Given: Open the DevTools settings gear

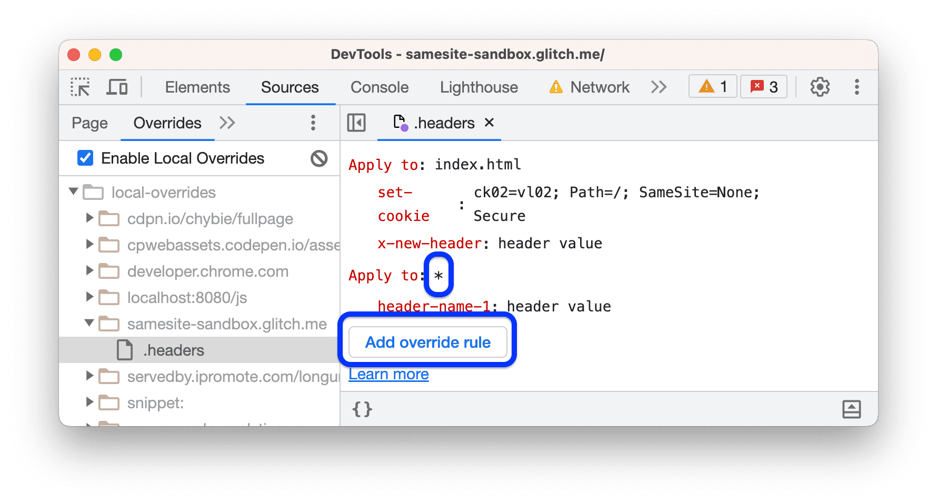Looking at the screenshot, I should (x=820, y=87).
